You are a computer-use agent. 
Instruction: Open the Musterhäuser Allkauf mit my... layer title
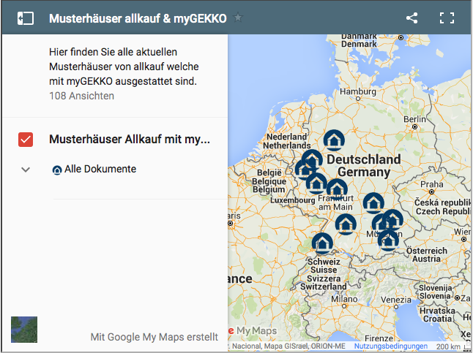pyautogui.click(x=130, y=140)
